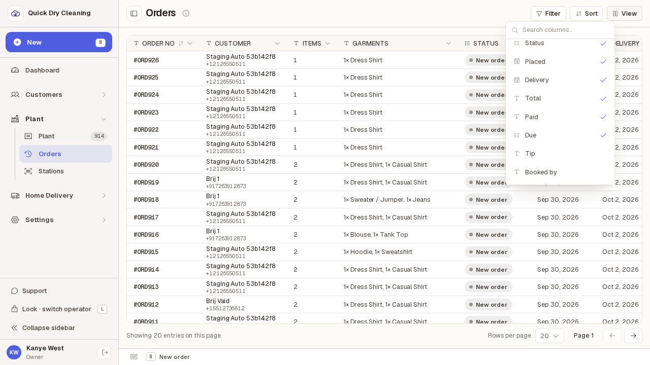This screenshot has height=365, width=650.
Task: Open Dashboard from sidebar
Action: [59, 70]
